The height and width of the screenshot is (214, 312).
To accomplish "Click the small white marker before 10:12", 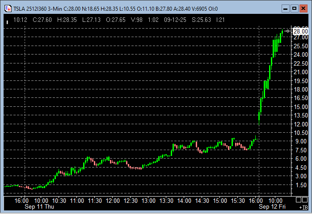I will click(7, 22).
